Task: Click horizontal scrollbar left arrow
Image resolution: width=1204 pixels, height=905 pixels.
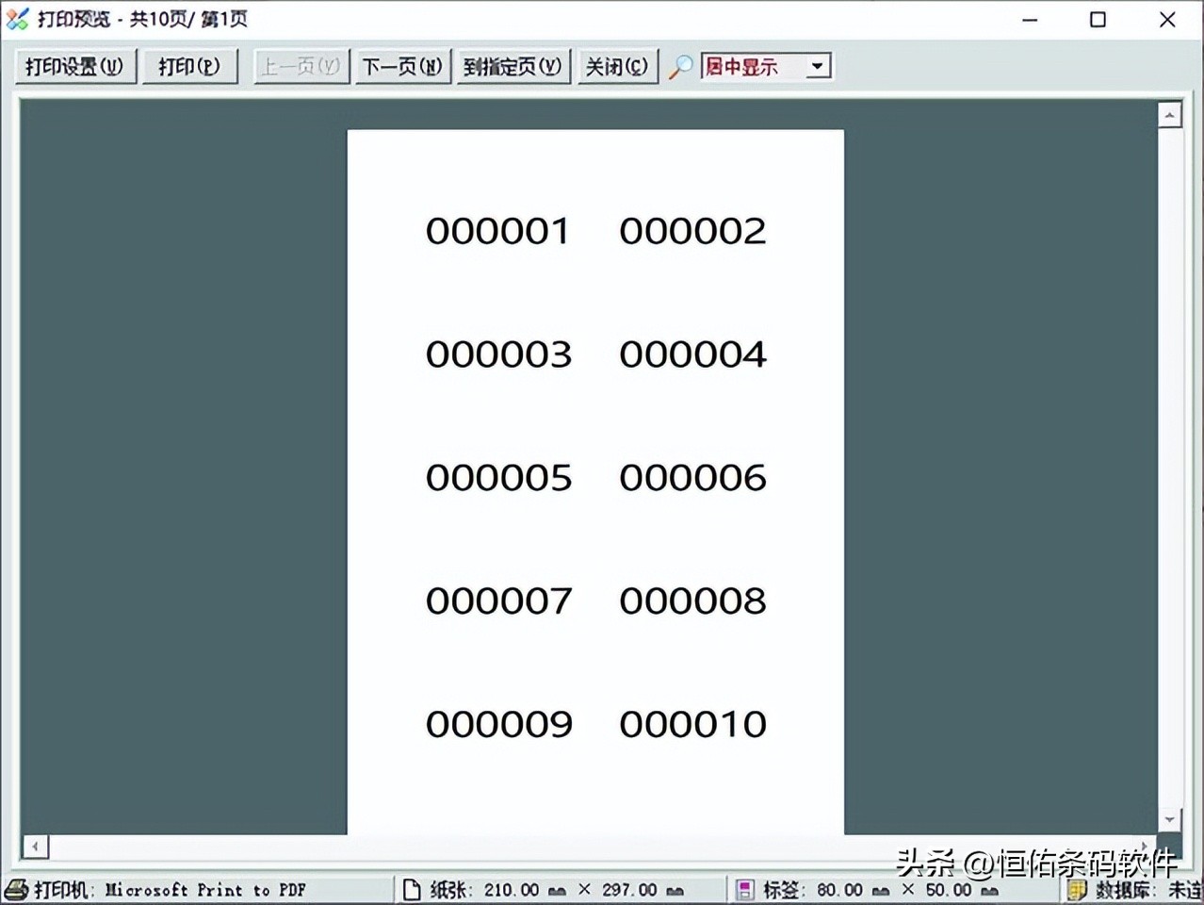Action: (35, 847)
